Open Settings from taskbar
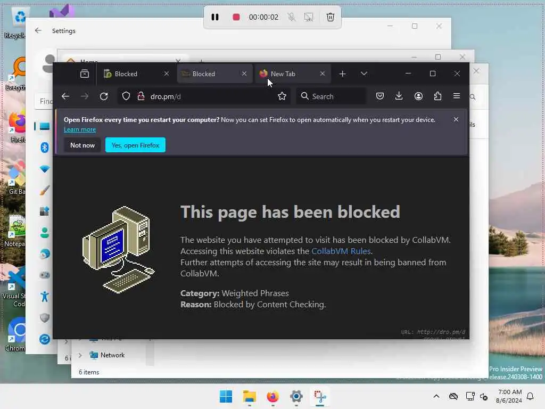This screenshot has height=409, width=545. (296, 396)
